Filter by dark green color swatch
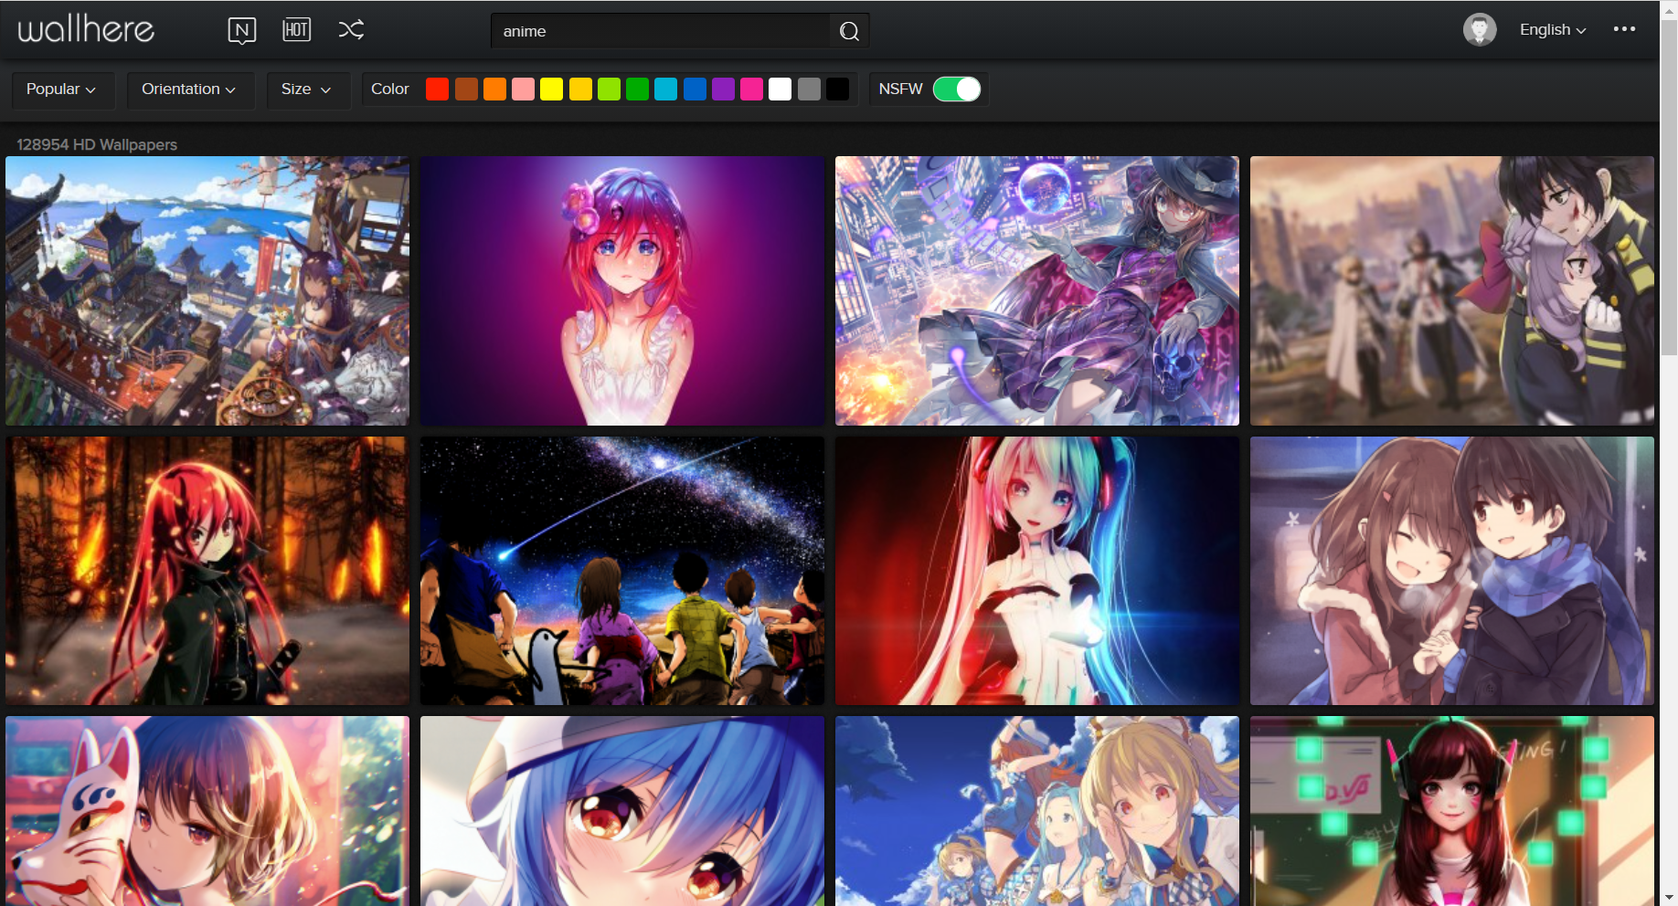 click(637, 90)
